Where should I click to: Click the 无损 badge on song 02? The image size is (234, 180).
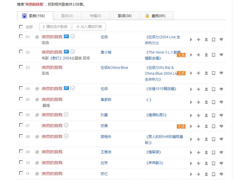coord(181,55)
